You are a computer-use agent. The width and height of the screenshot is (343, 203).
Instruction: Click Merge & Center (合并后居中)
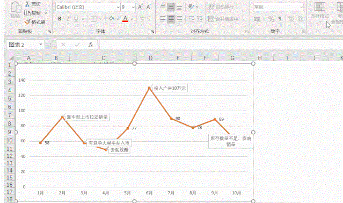223,19
